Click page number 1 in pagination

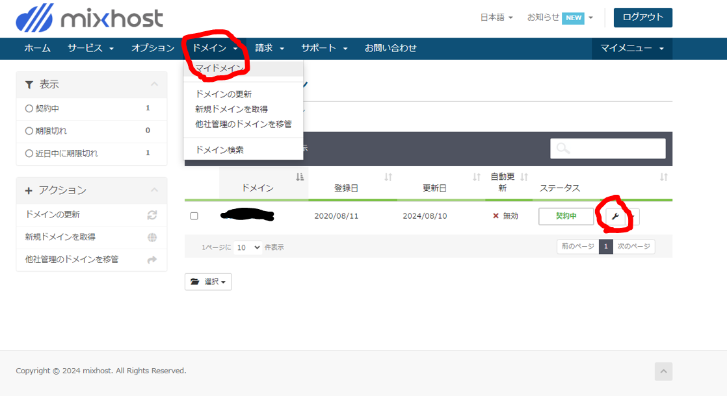(606, 247)
